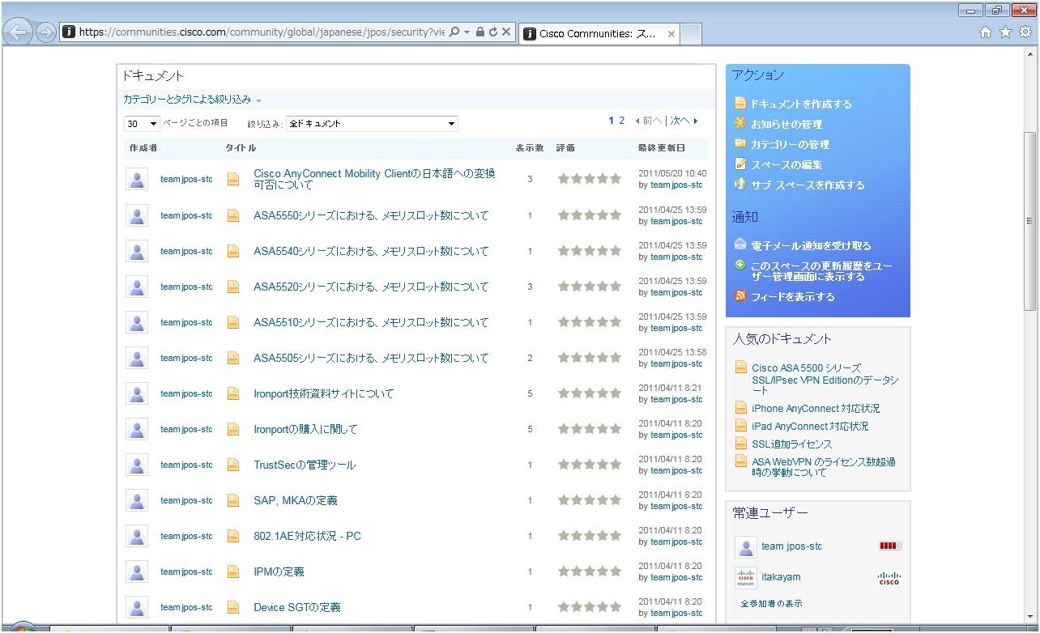Click the フィードを表示する RSS icon

(740, 296)
